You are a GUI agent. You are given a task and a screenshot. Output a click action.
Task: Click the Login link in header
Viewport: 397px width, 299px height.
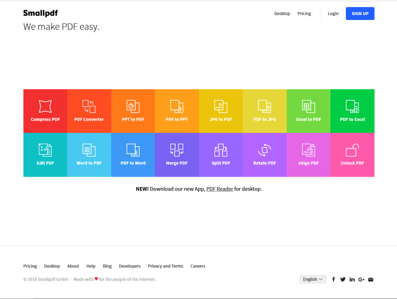click(333, 14)
